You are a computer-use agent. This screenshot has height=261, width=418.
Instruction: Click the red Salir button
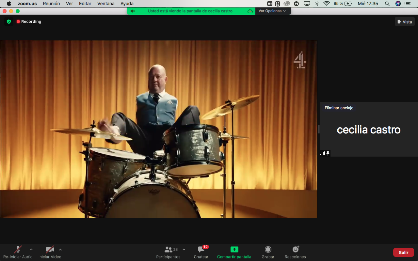404,253
